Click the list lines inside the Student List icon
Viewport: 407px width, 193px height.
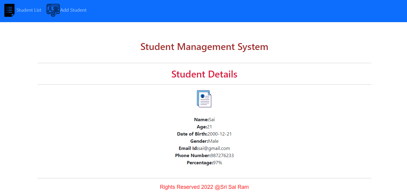9,9
